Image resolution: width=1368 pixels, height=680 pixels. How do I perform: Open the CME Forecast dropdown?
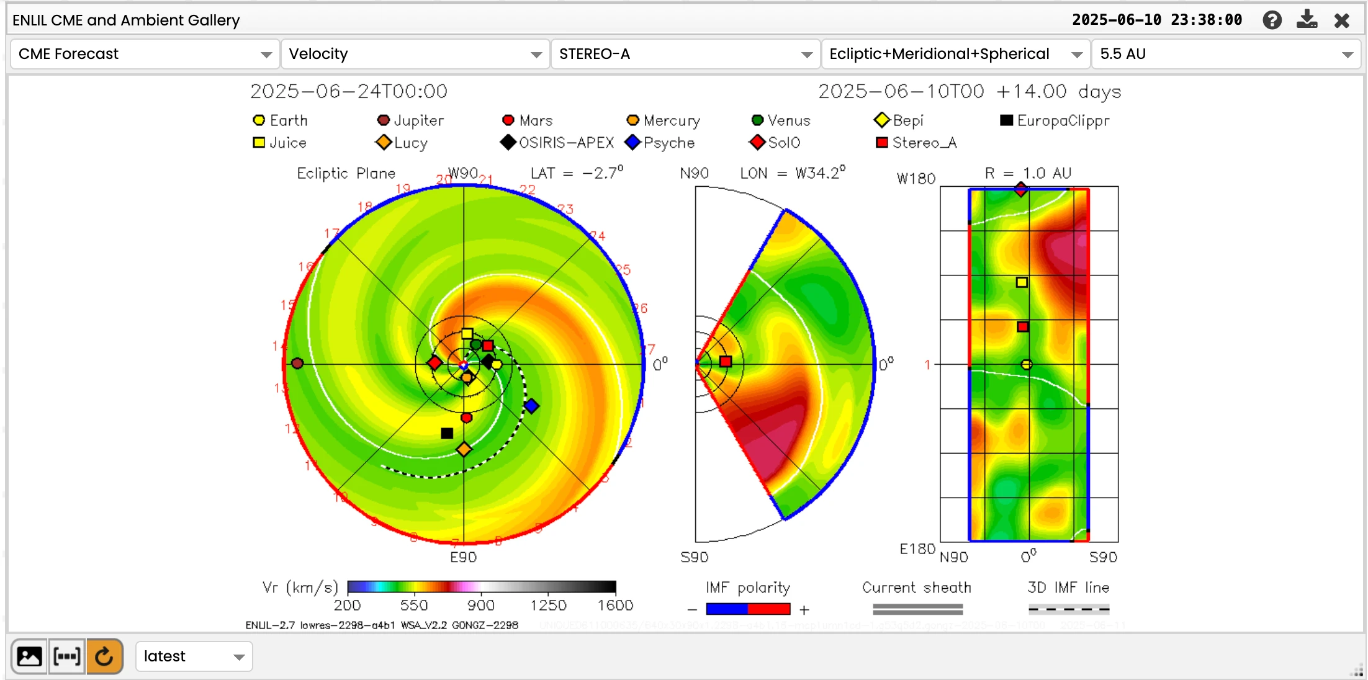coord(144,54)
